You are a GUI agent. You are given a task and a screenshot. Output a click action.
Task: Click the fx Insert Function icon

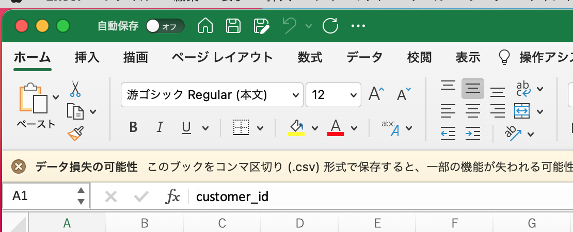(173, 197)
